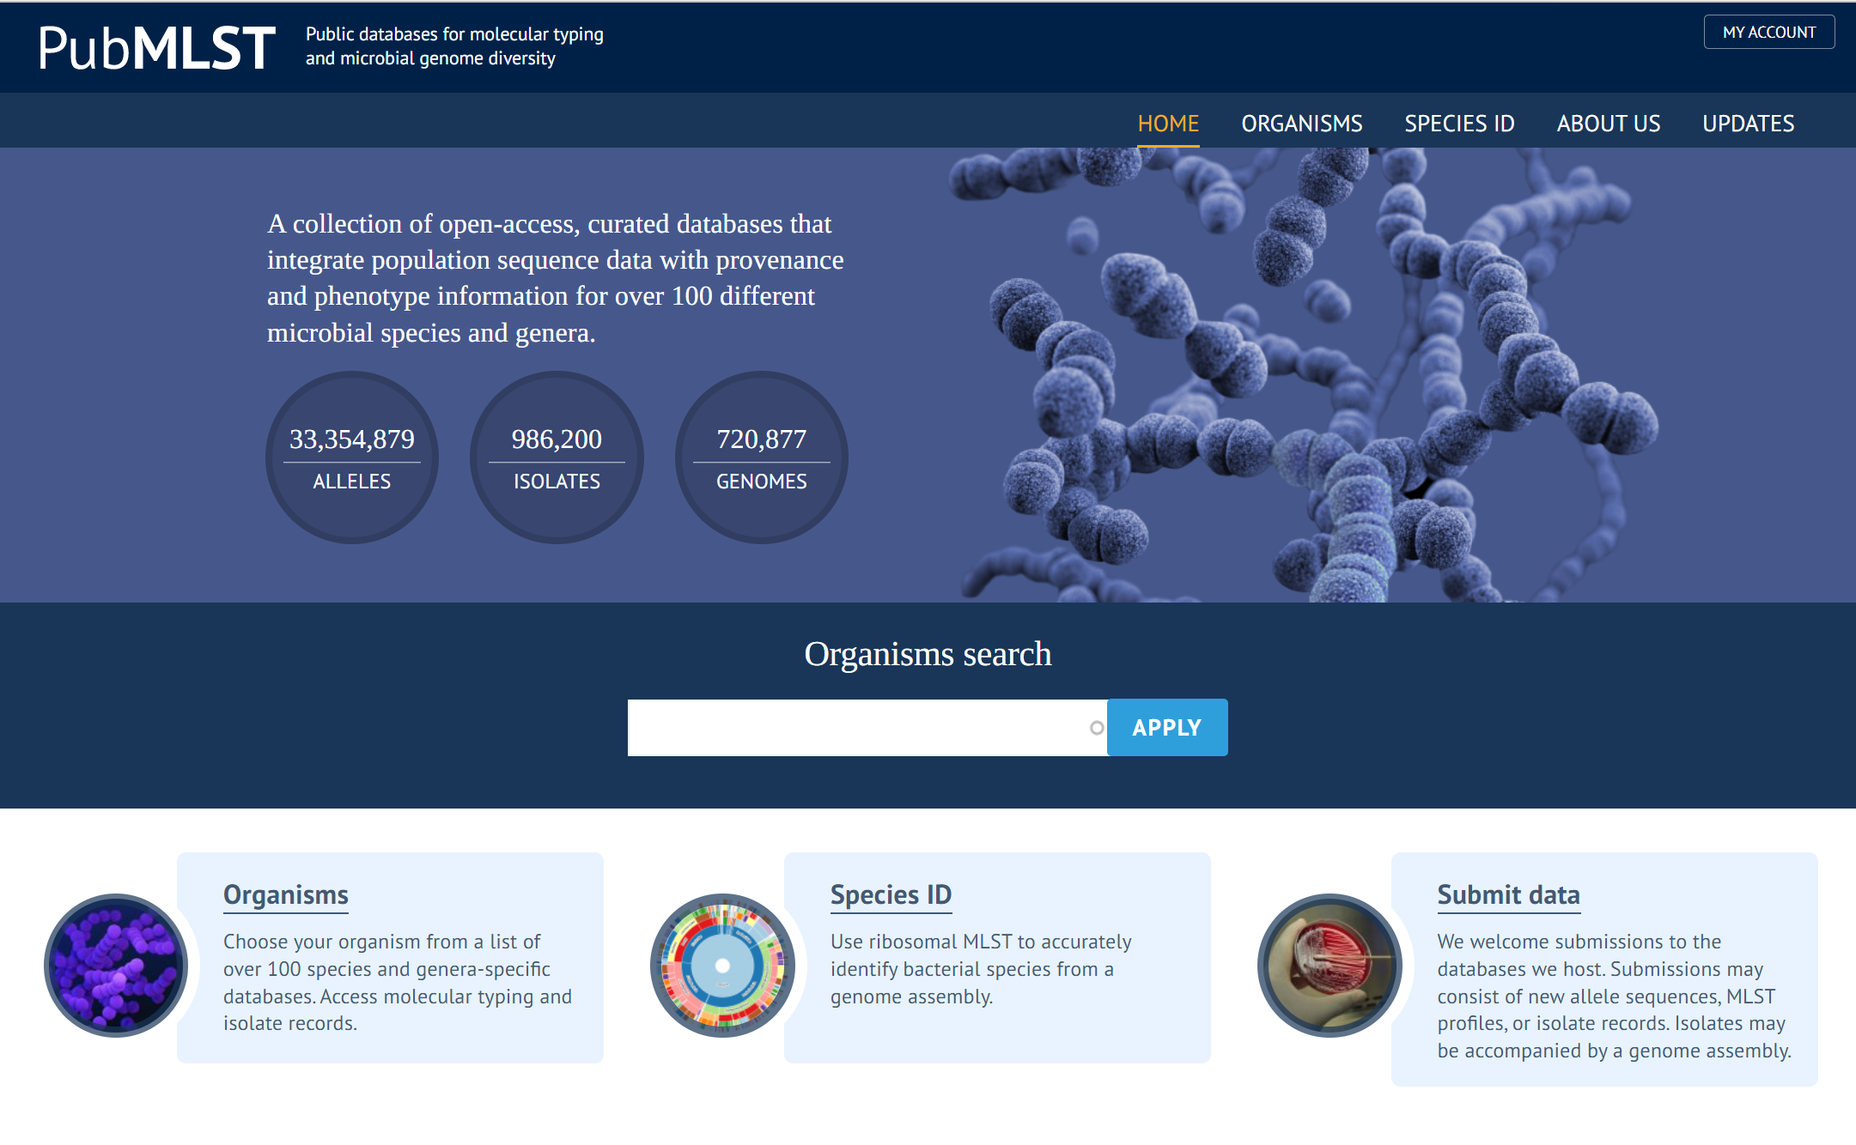This screenshot has height=1145, width=1856.
Task: Open the Organisms heading link
Action: tap(286, 894)
